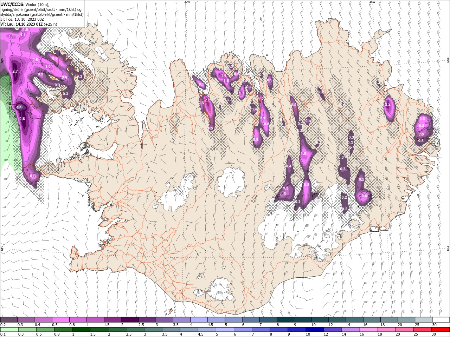
Task: Click the '15W' longitude label
Action: [x=372, y=2]
